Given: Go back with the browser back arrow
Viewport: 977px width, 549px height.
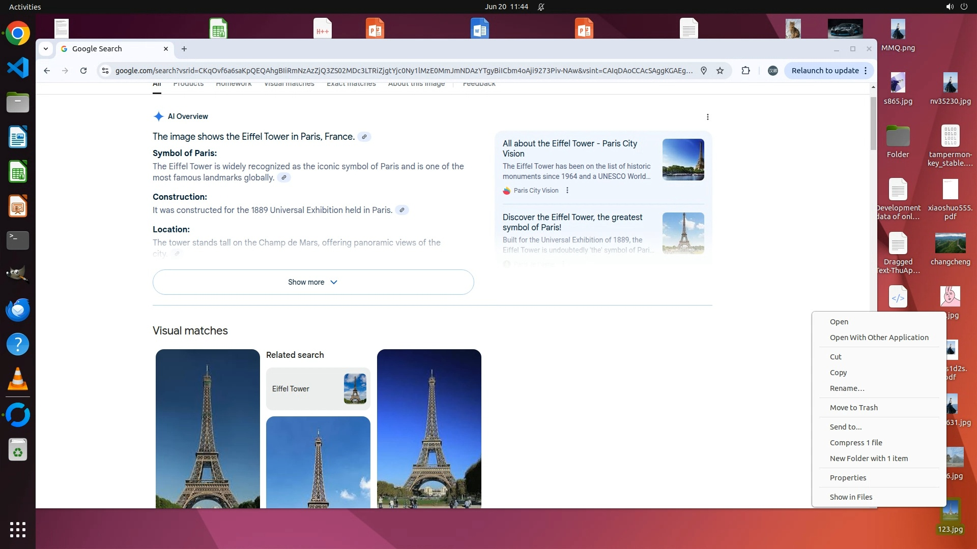Looking at the screenshot, I should tap(47, 71).
